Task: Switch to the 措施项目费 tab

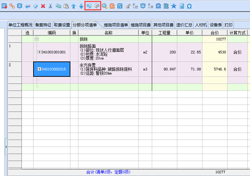Action: [141, 25]
